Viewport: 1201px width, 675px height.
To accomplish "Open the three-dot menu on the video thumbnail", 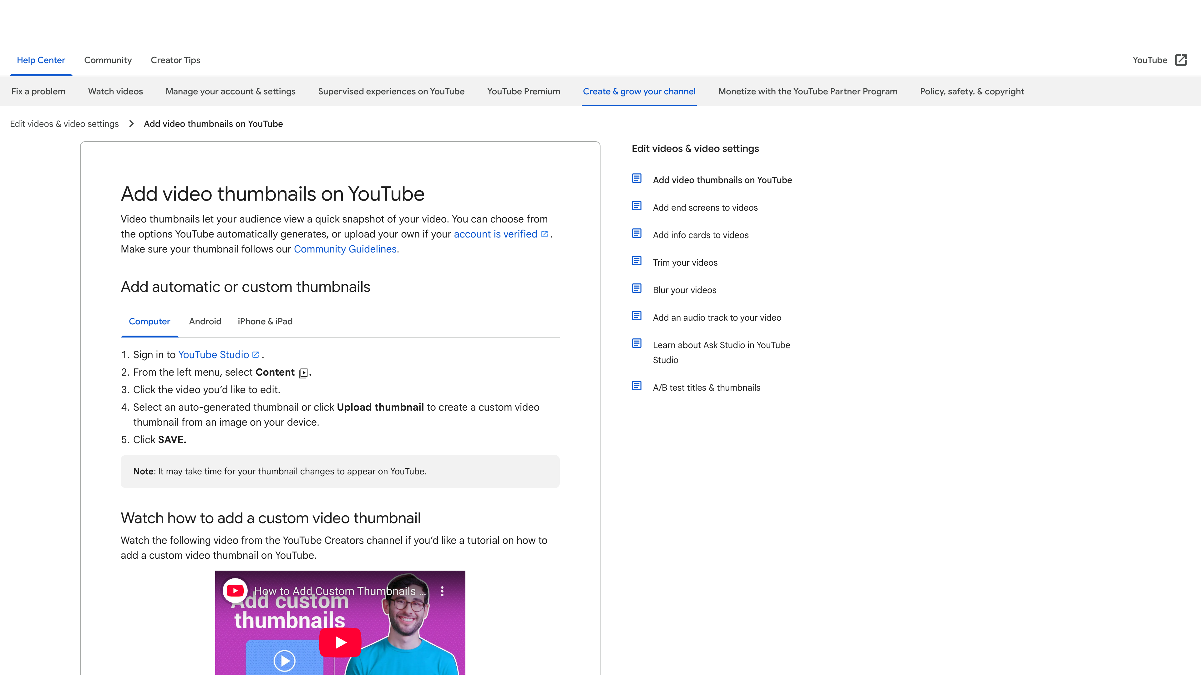I will [x=442, y=591].
